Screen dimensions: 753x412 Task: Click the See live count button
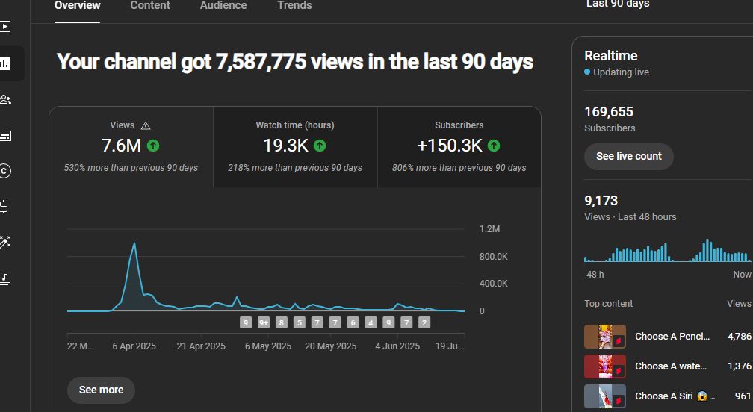tap(628, 157)
